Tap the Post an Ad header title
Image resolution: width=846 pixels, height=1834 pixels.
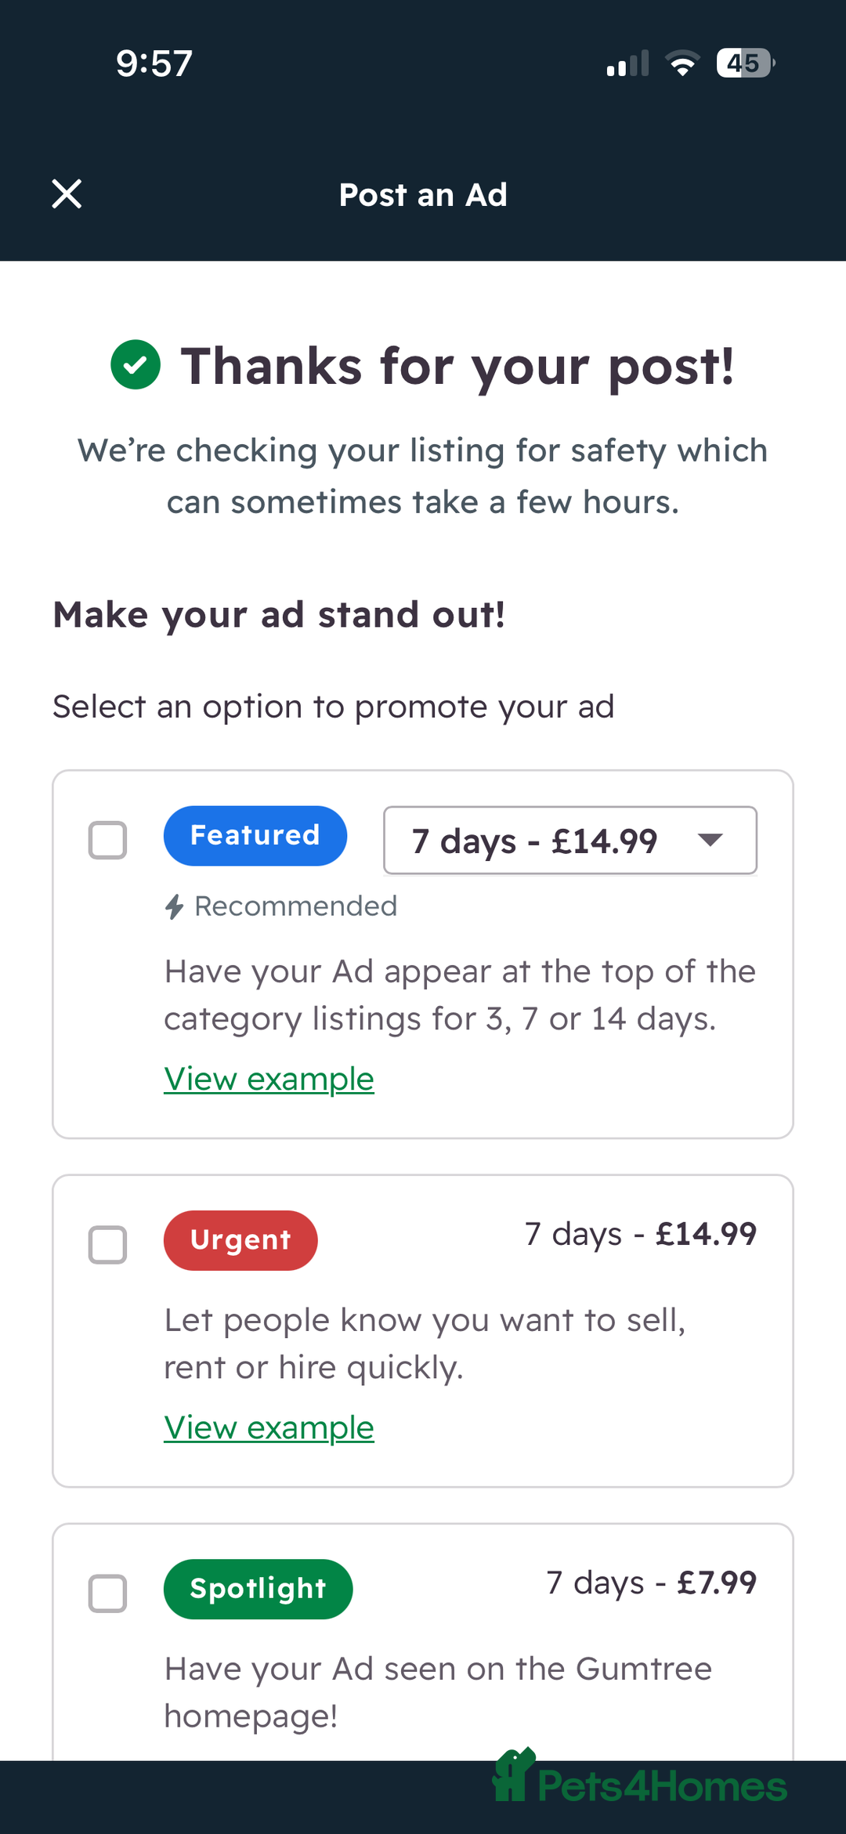click(423, 195)
